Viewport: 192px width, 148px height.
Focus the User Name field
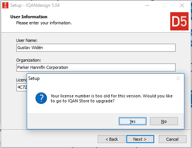(x=96, y=48)
